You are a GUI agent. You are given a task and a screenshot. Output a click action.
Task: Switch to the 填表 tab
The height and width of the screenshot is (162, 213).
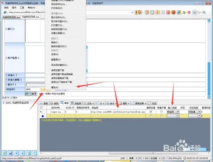coord(65,103)
